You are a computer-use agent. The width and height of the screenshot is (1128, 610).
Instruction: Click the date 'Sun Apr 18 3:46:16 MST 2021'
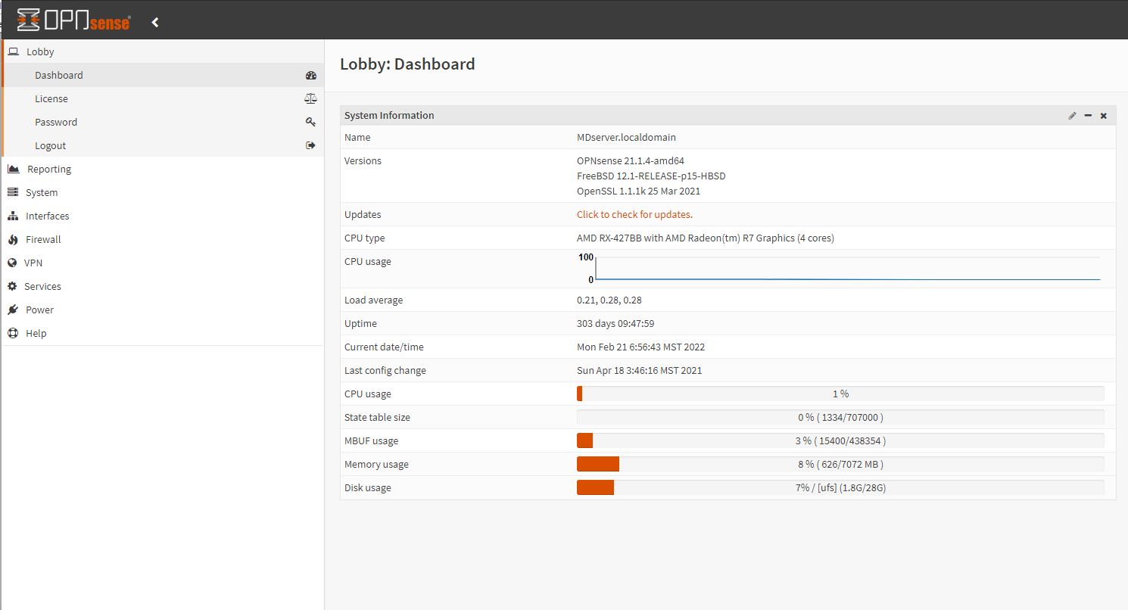[x=639, y=371]
